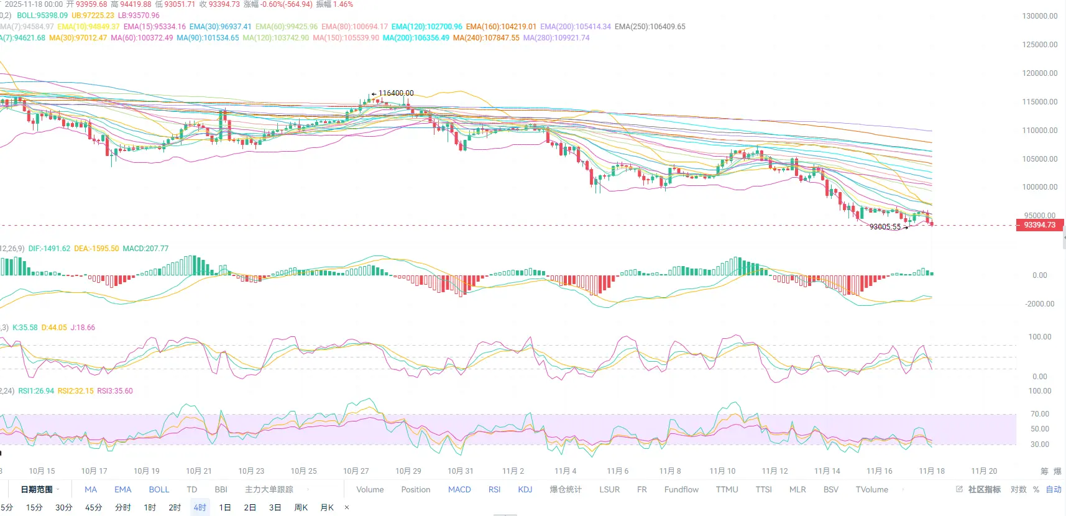The width and height of the screenshot is (1066, 516).
Task: Switch to the 45分 timeframe
Action: coord(94,507)
